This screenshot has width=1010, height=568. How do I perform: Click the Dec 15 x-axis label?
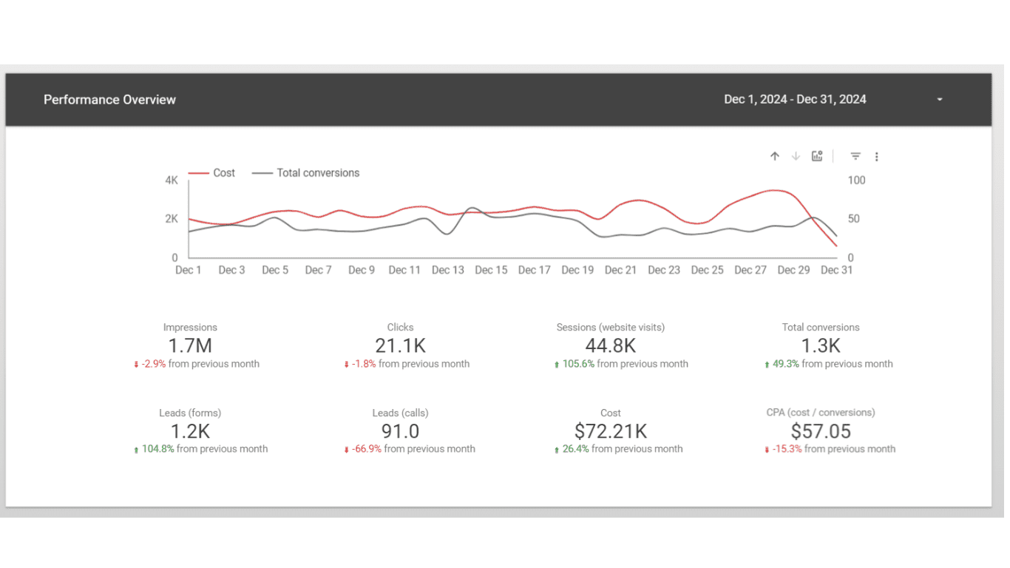[491, 271]
